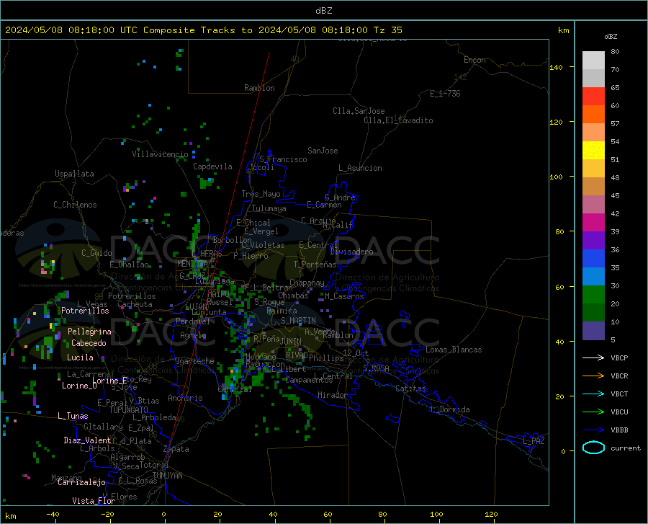Click the 'TUNUYAN' map label
This screenshot has width=648, height=524.
(167, 476)
